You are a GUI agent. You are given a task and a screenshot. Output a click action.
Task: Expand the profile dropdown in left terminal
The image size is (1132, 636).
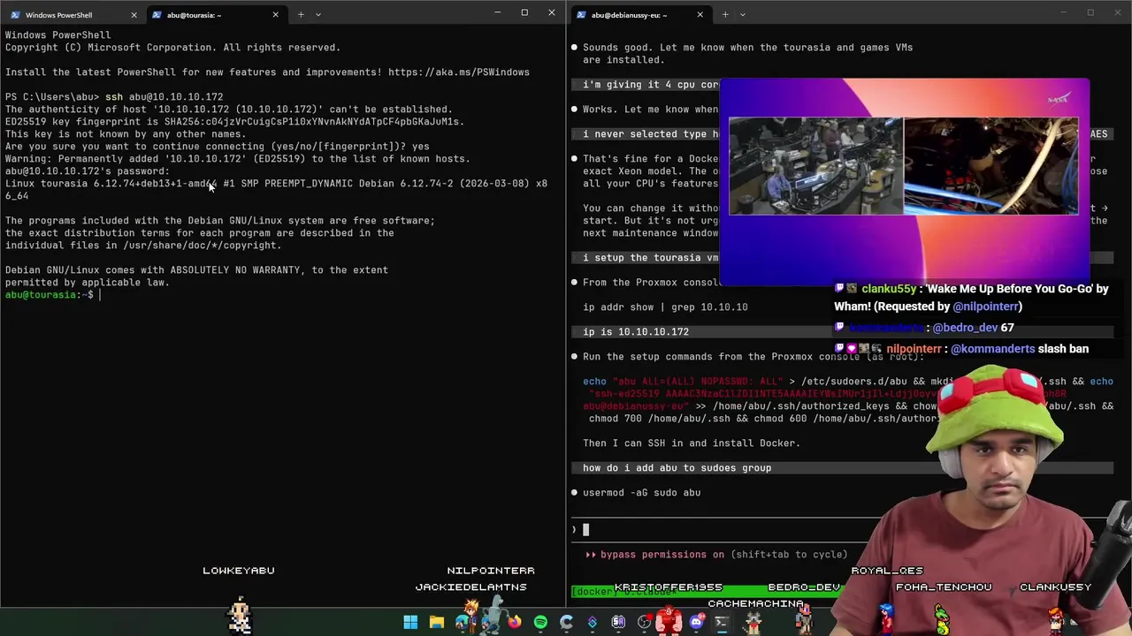tap(318, 15)
